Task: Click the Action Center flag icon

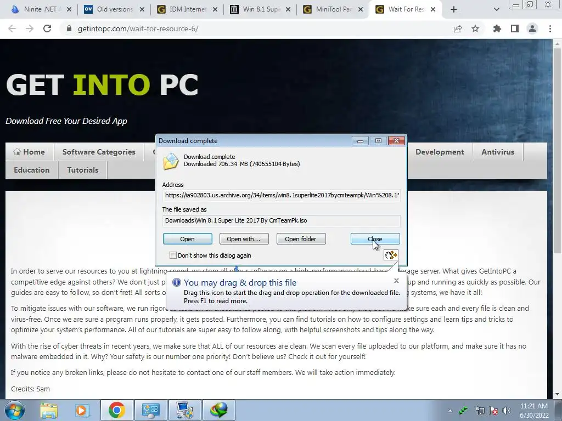Action: [493, 410]
